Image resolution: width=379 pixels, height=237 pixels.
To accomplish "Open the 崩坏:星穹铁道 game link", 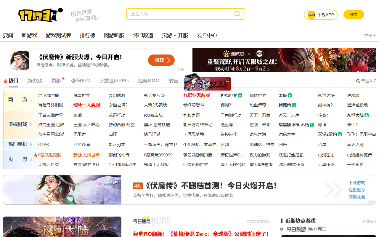I will pos(157,125).
